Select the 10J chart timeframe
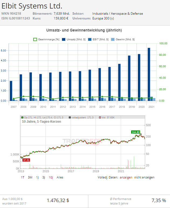The width and height of the screenshot is (170, 208). (x=51, y=177)
